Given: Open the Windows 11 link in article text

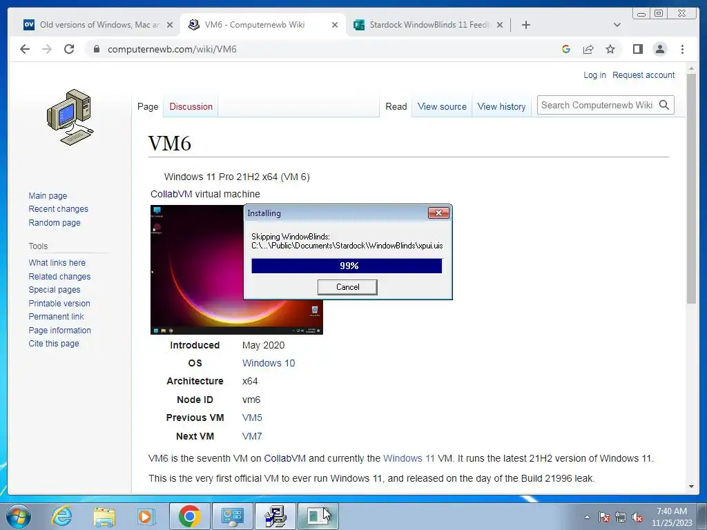Looking at the screenshot, I should click(x=409, y=459).
